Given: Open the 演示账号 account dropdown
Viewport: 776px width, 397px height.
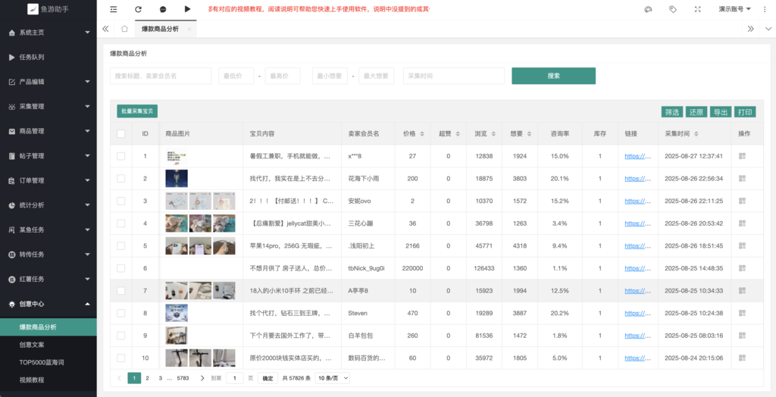Looking at the screenshot, I should [x=734, y=9].
